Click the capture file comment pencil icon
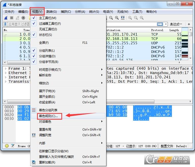 click(x=13, y=146)
